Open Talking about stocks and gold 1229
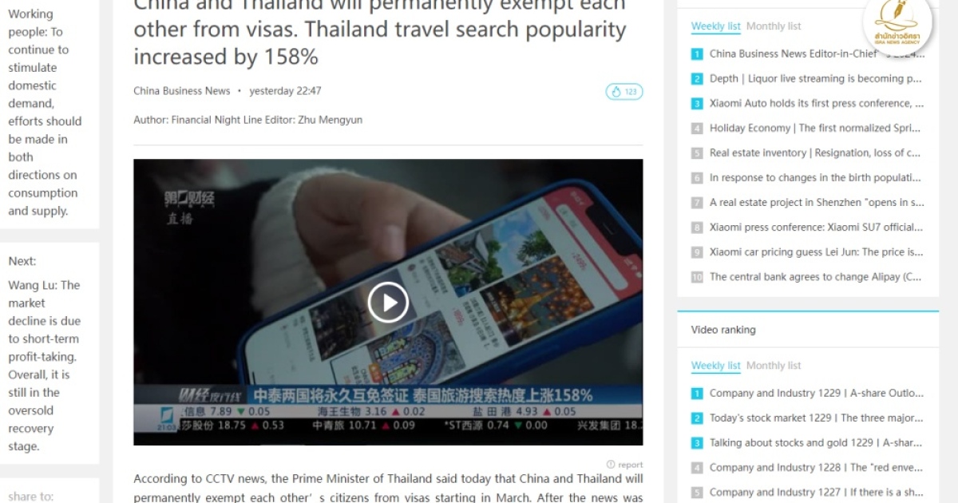Image resolution: width=958 pixels, height=503 pixels. pyautogui.click(x=815, y=443)
